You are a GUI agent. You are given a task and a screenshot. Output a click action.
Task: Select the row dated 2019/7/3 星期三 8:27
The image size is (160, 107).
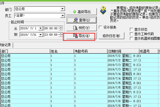pyautogui.click(x=80, y=65)
